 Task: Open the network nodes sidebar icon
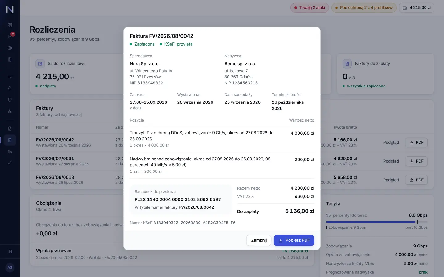tap(10, 111)
